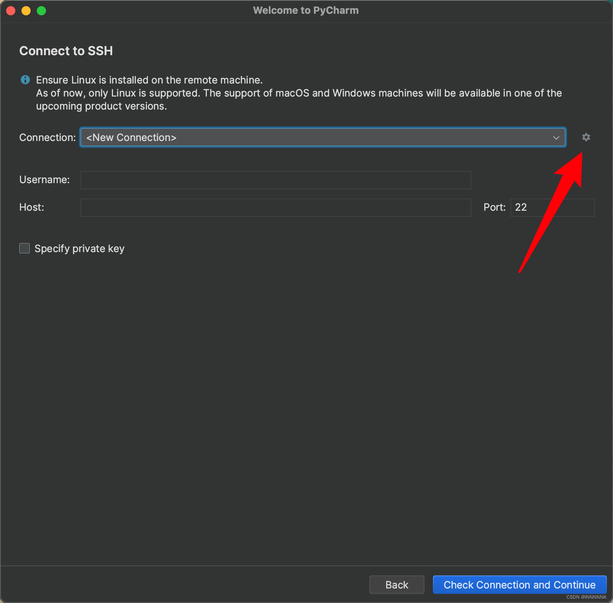Click the Username: label

[44, 180]
